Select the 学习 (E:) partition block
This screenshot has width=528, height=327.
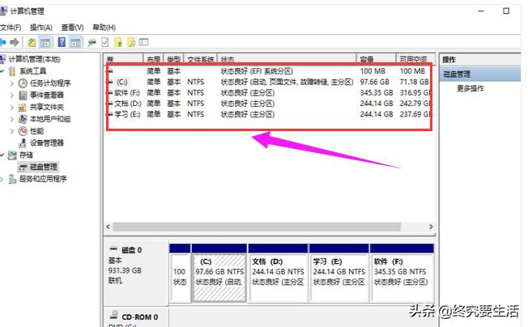tap(339, 273)
